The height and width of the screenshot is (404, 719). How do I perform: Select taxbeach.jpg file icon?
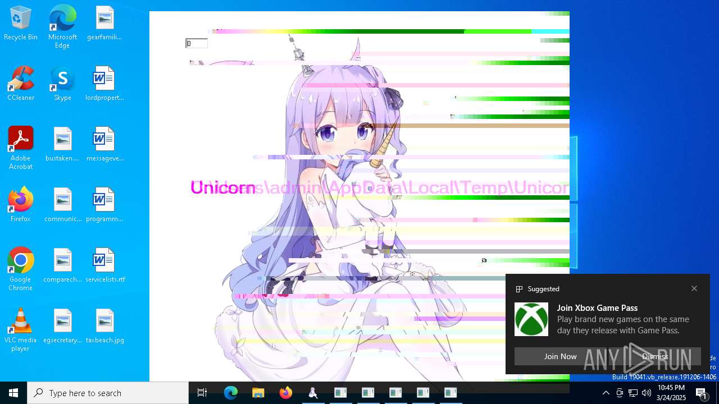click(x=104, y=327)
